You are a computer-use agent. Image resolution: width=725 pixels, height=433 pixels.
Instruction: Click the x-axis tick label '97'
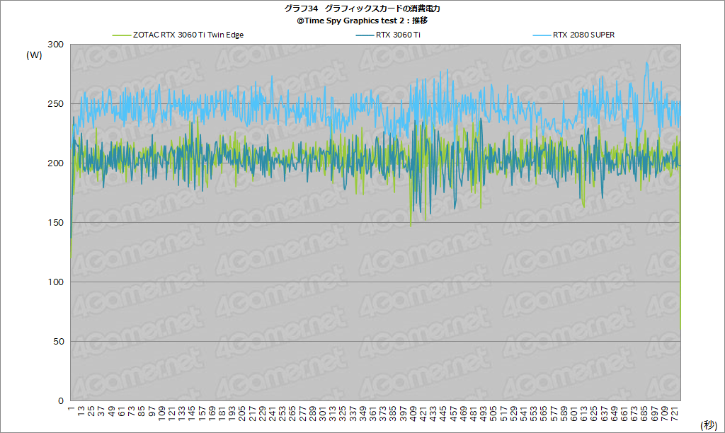click(x=152, y=410)
